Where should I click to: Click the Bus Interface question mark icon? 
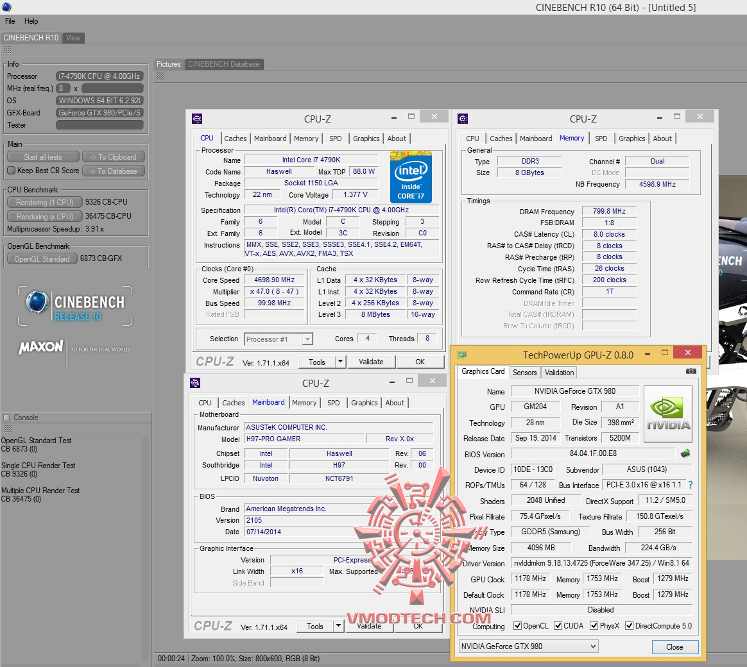pyautogui.click(x=691, y=485)
